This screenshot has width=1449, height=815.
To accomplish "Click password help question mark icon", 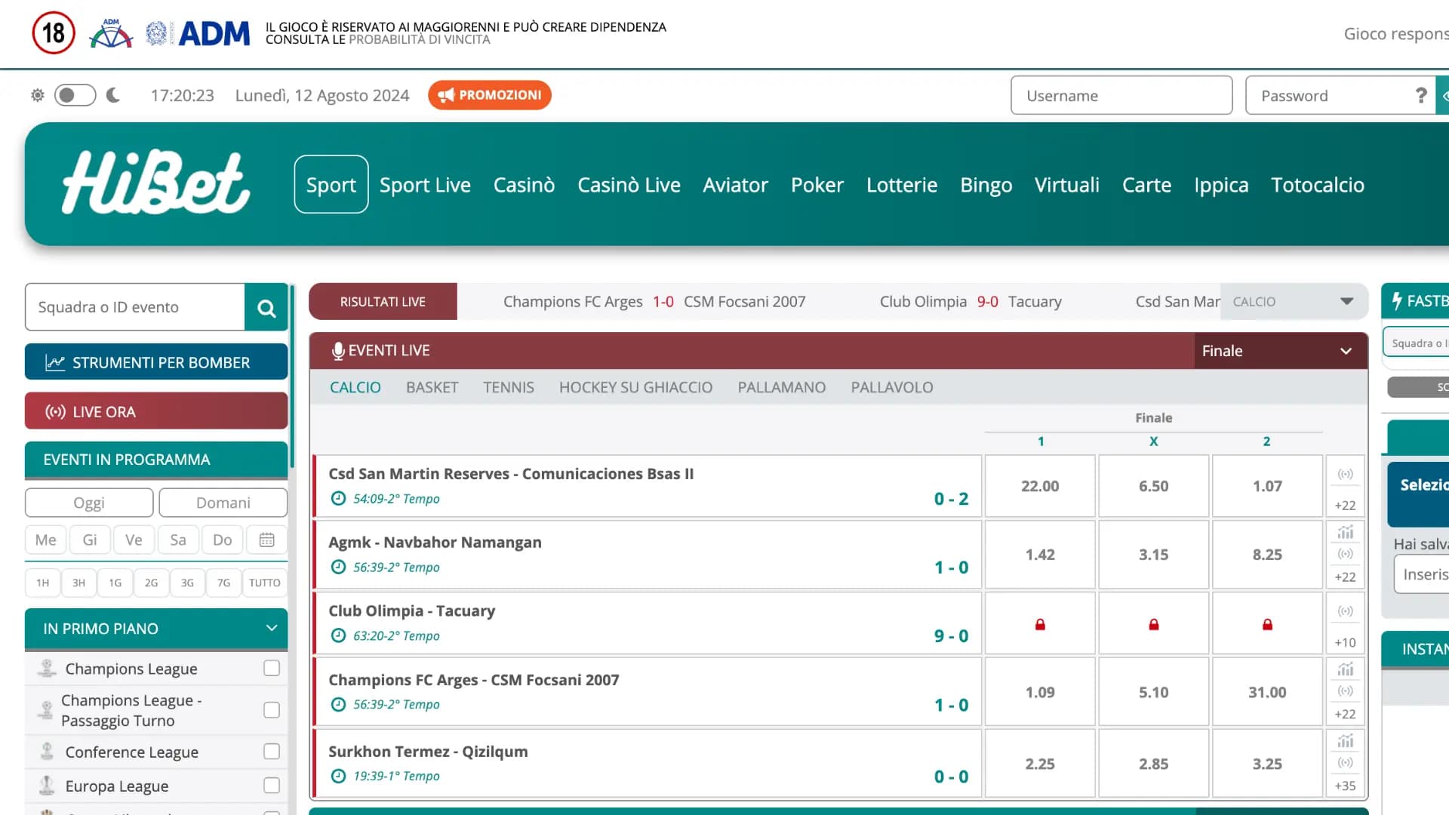I will 1420,95.
